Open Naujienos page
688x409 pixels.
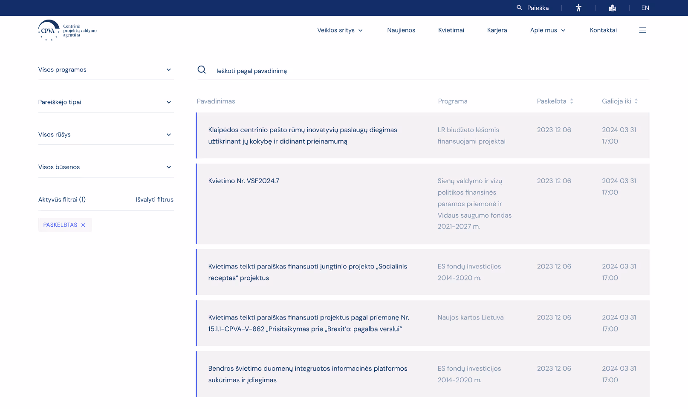401,30
